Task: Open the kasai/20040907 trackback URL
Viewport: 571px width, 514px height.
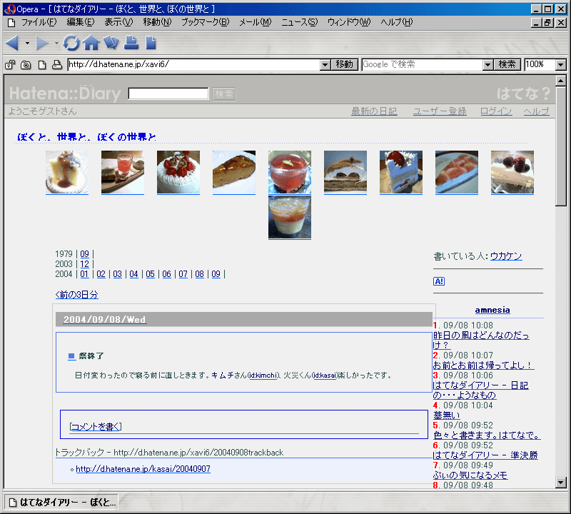Action: pyautogui.click(x=143, y=469)
